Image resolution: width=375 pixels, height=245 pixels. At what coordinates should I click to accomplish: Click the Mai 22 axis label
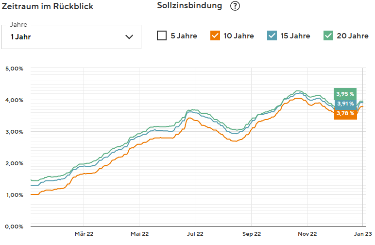point(139,234)
